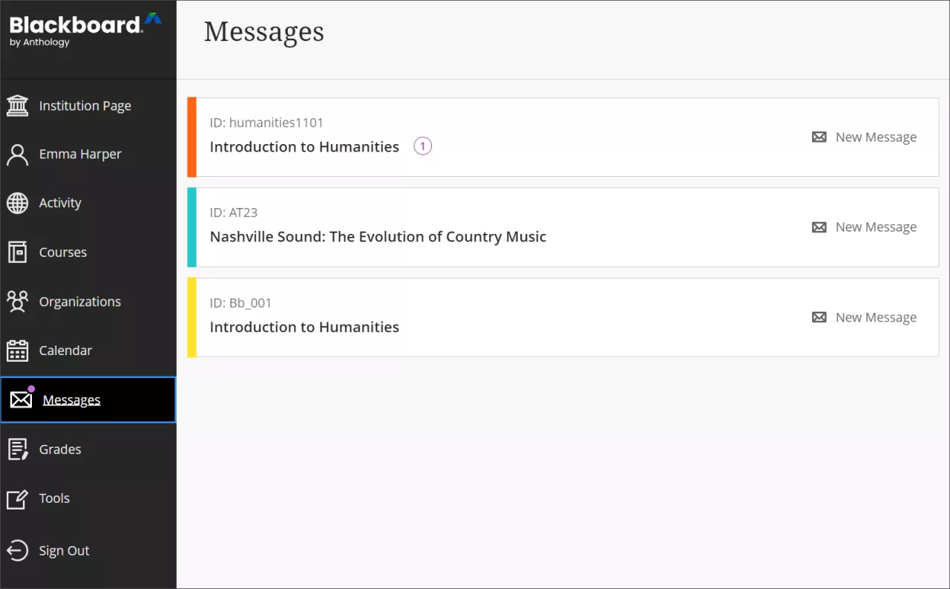950x589 pixels.
Task: Click the Messages page heading
Action: point(264,31)
